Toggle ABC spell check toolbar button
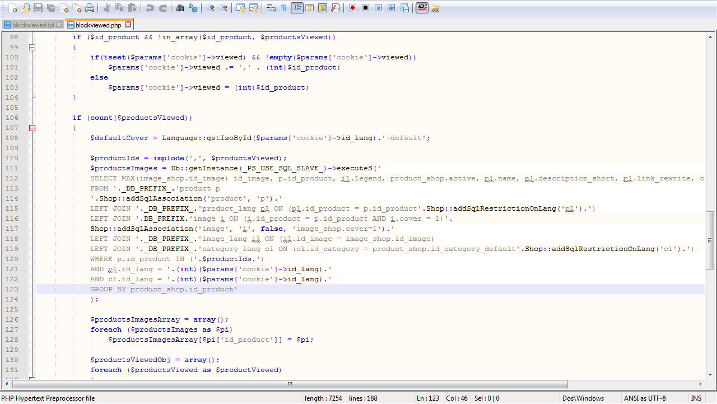 [x=422, y=8]
